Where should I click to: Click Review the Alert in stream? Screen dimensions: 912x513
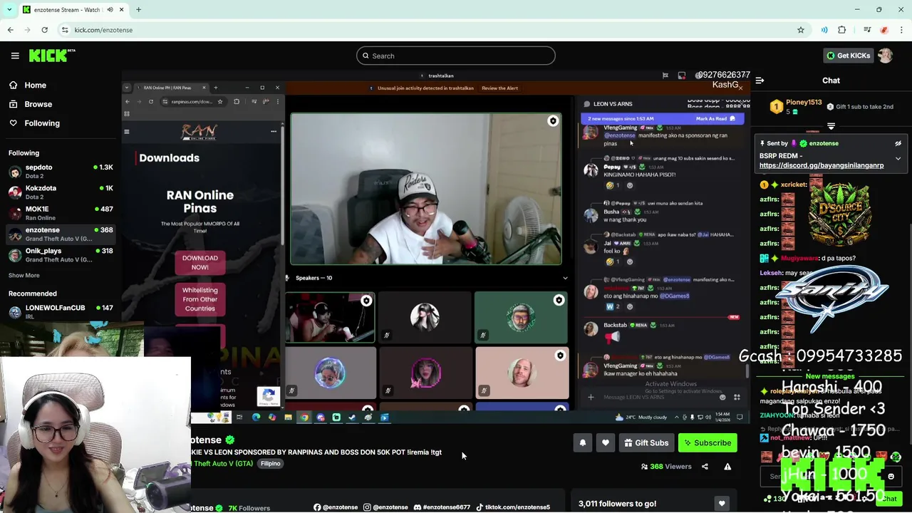pyautogui.click(x=499, y=88)
